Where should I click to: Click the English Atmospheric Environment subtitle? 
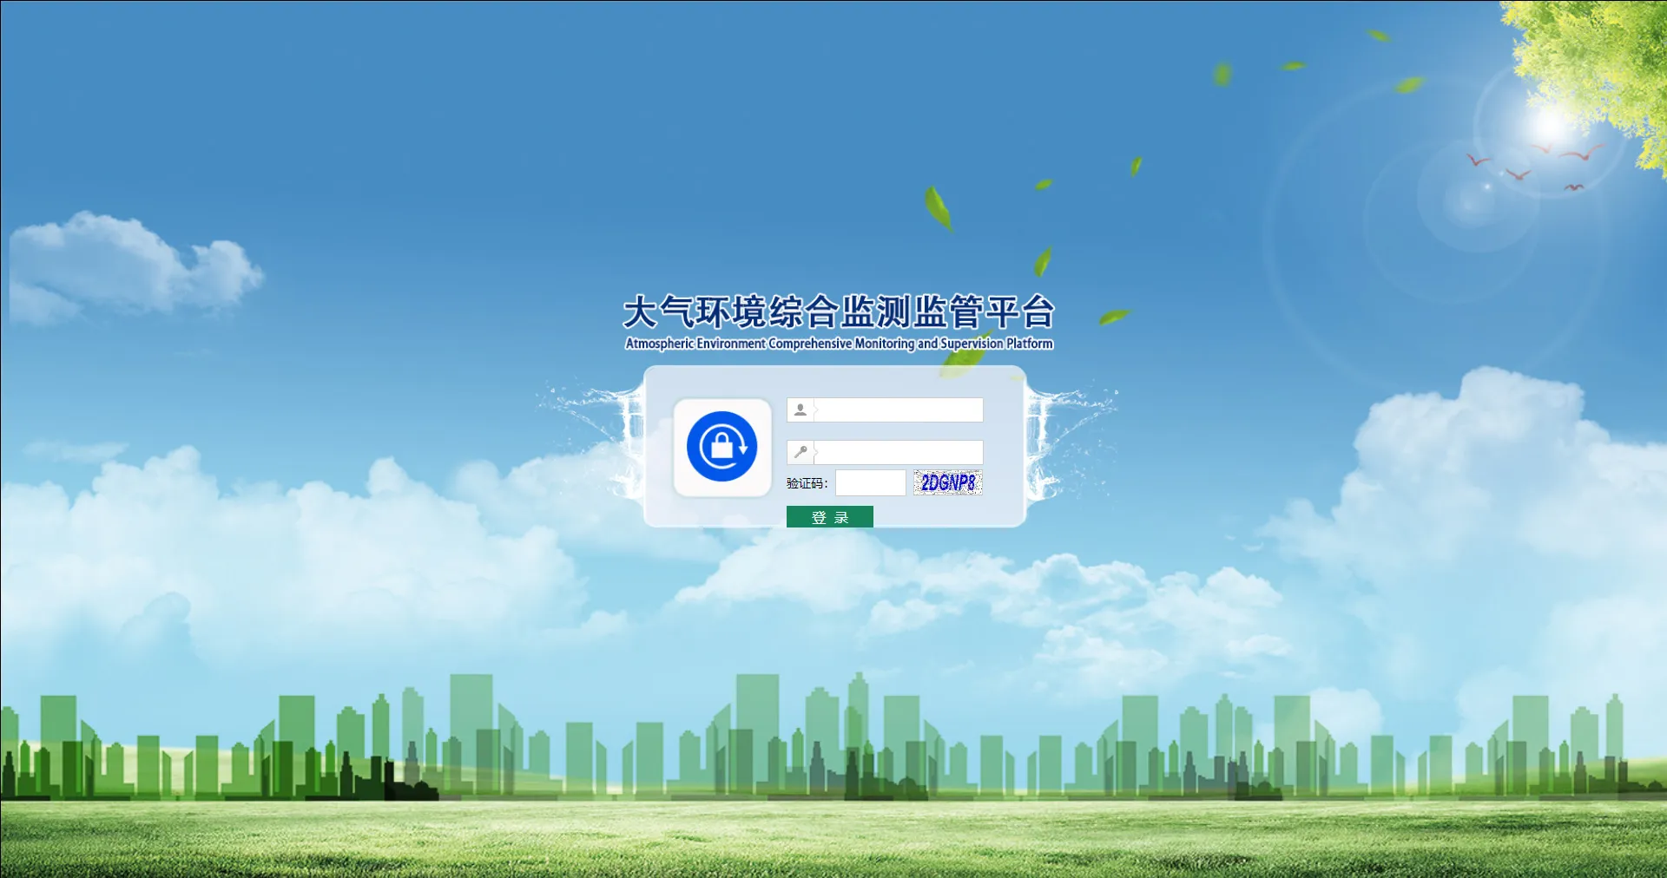(x=839, y=344)
